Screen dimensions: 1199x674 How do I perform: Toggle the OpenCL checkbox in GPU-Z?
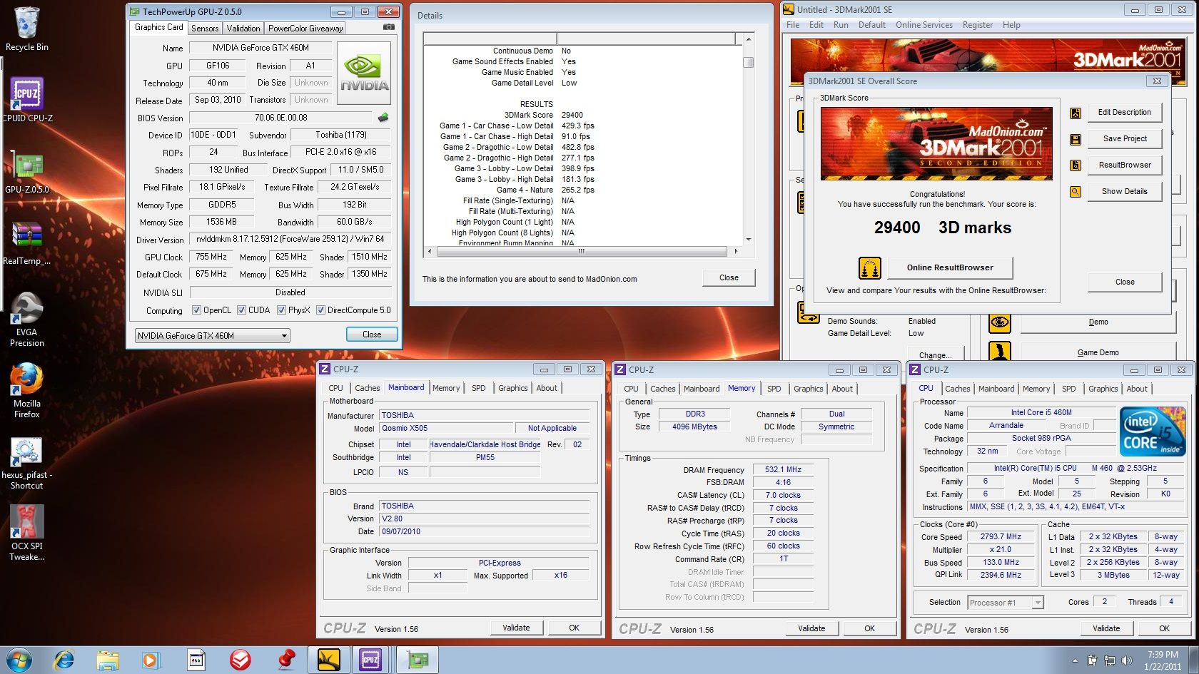point(197,310)
